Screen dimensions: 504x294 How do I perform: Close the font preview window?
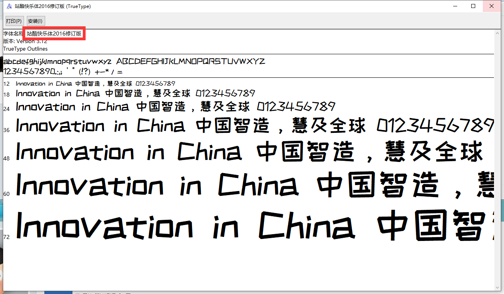point(492,6)
